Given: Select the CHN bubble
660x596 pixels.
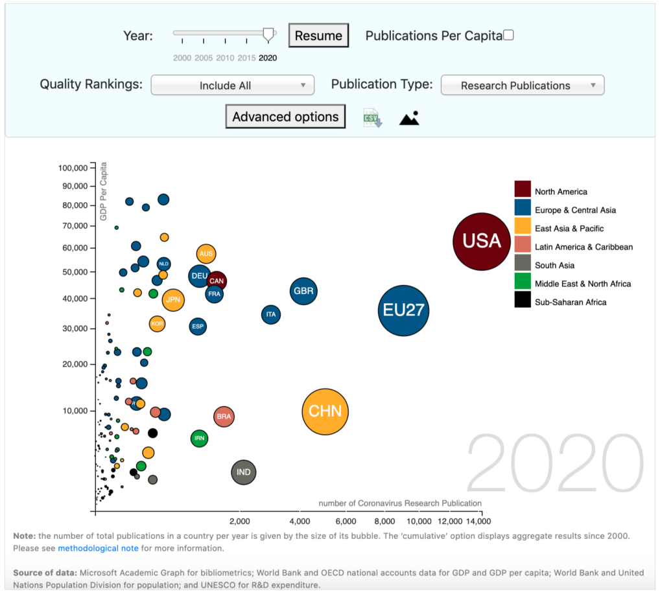Looking at the screenshot, I should tap(325, 411).
